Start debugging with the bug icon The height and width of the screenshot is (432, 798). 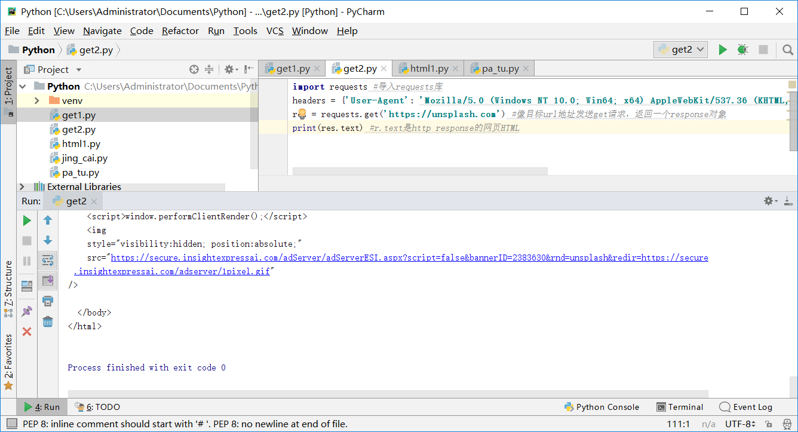[x=742, y=50]
